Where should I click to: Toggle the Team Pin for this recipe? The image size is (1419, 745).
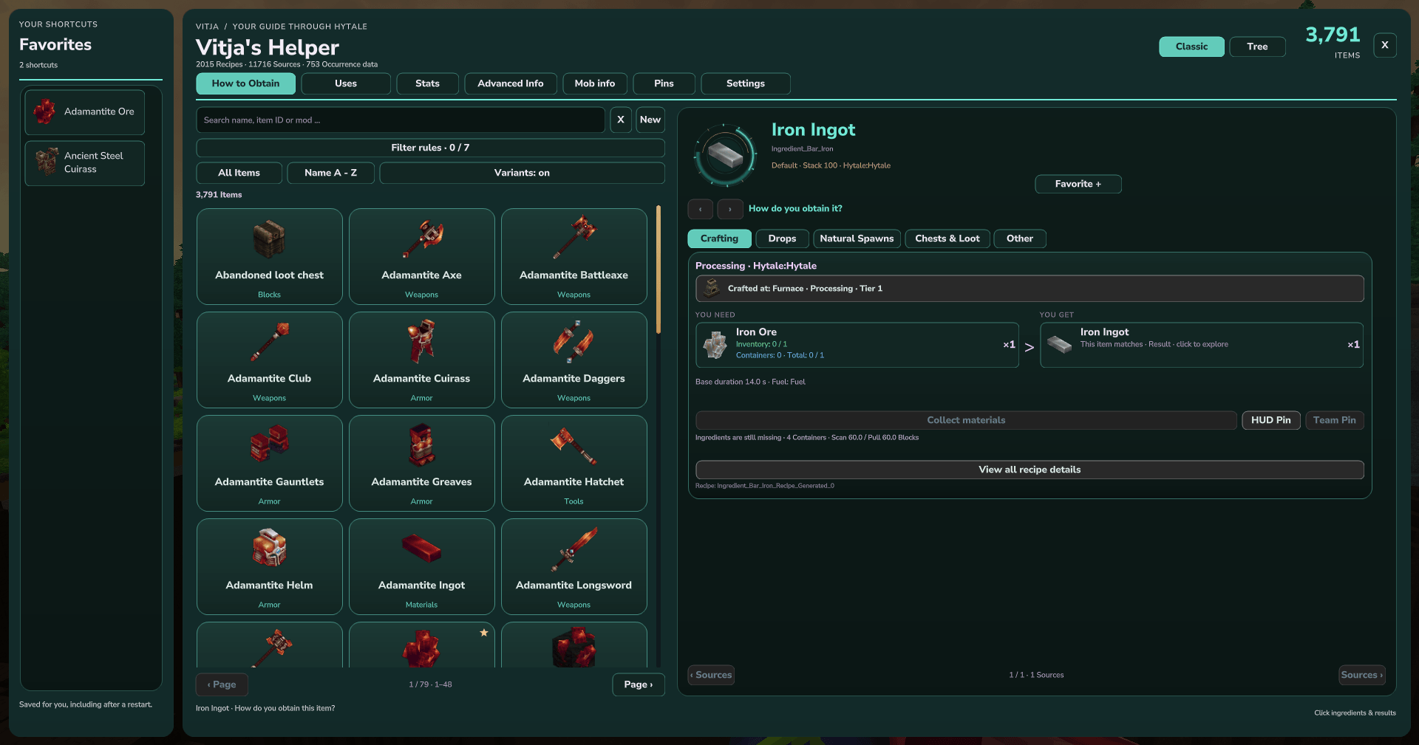point(1334,420)
